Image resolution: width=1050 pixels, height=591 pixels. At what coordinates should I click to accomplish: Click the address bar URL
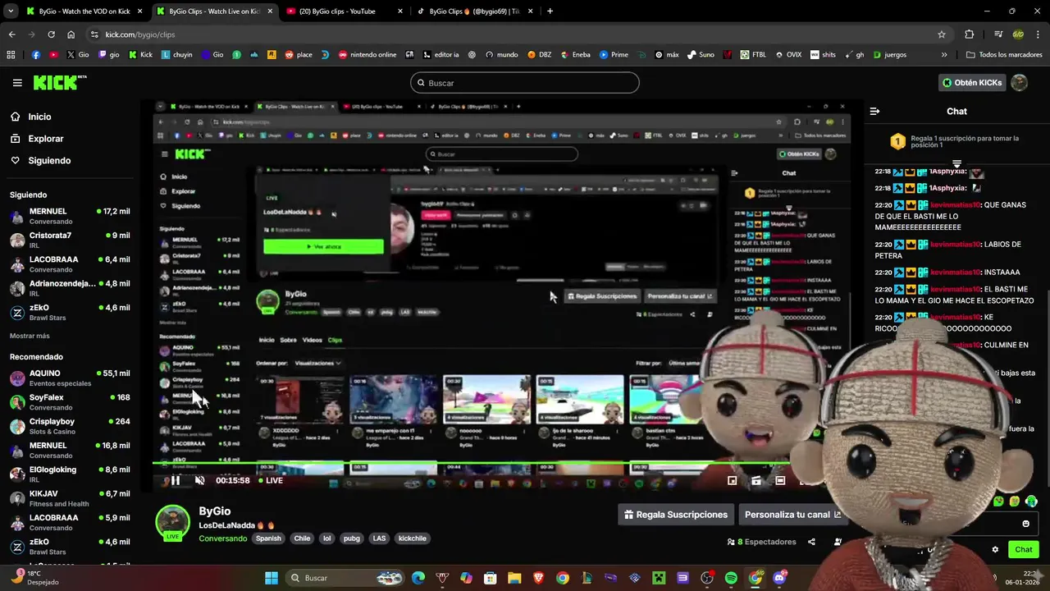(x=140, y=34)
